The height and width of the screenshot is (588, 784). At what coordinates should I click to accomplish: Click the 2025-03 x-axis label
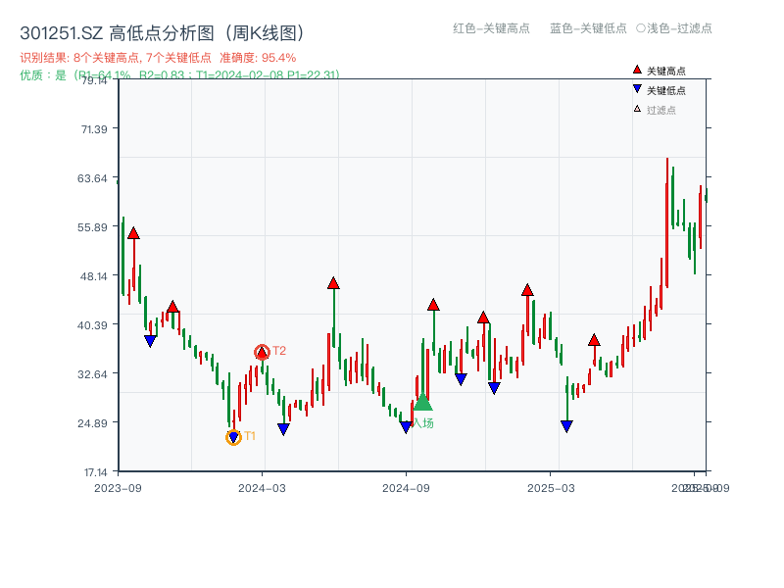551,488
